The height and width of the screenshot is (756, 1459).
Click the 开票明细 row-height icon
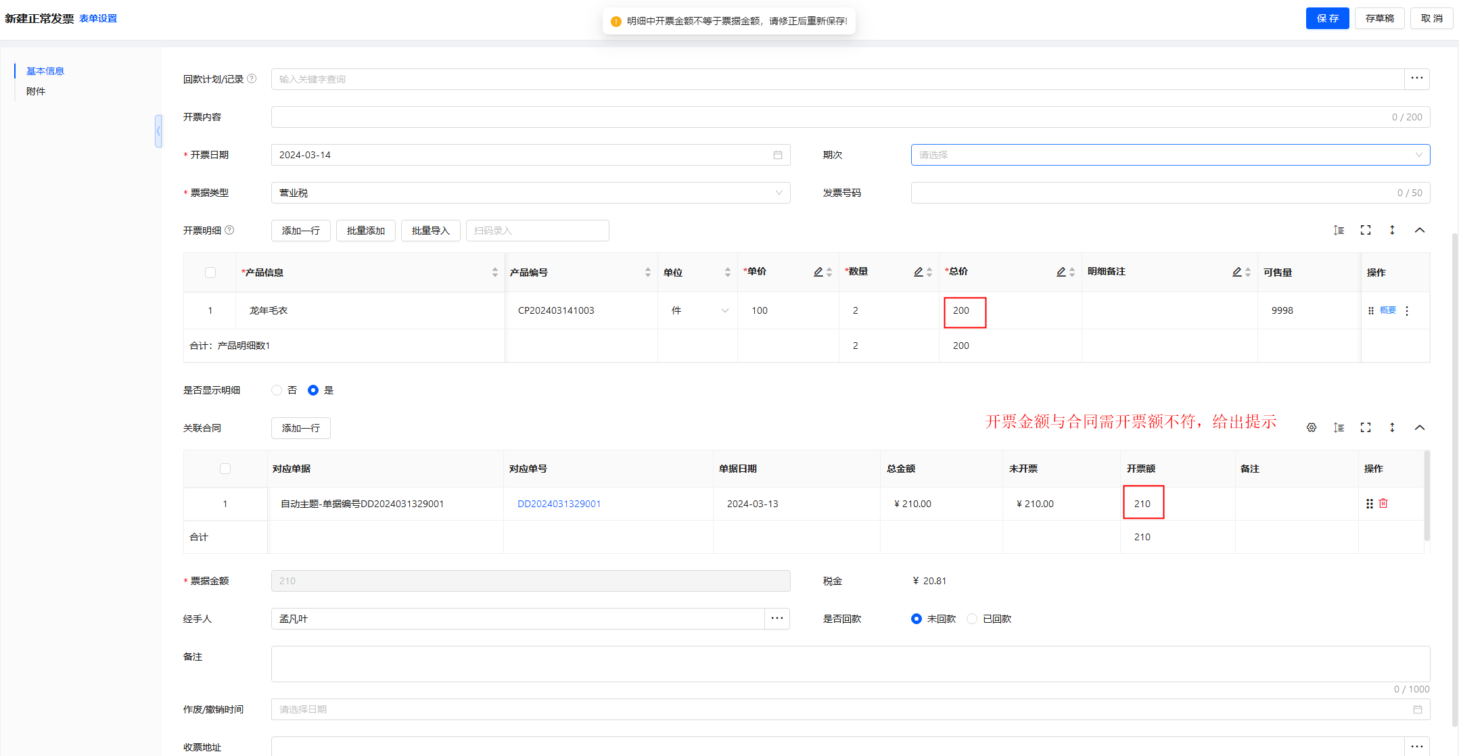(x=1339, y=230)
